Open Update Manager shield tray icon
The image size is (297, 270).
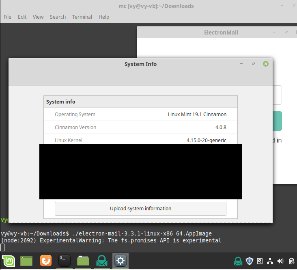[250, 261]
